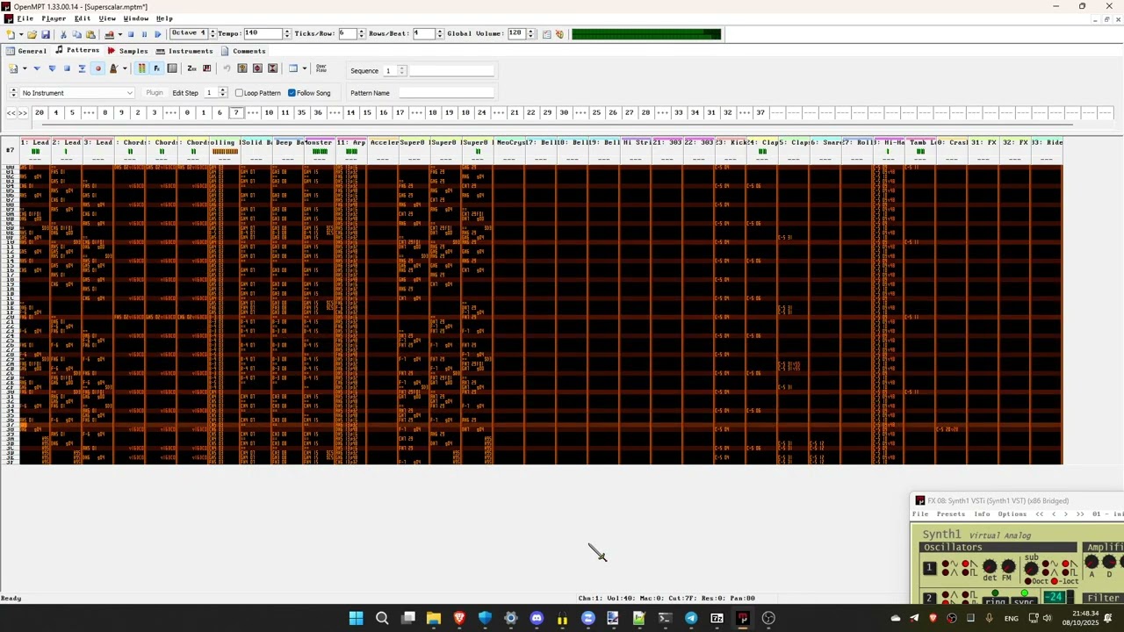The width and height of the screenshot is (1124, 632).
Task: Open pattern properties Zxx icon
Action: (191, 68)
